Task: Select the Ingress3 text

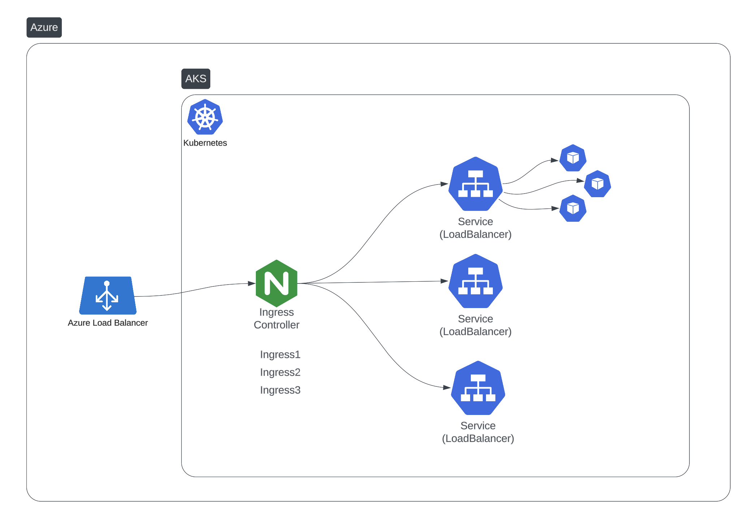Action: [x=280, y=390]
